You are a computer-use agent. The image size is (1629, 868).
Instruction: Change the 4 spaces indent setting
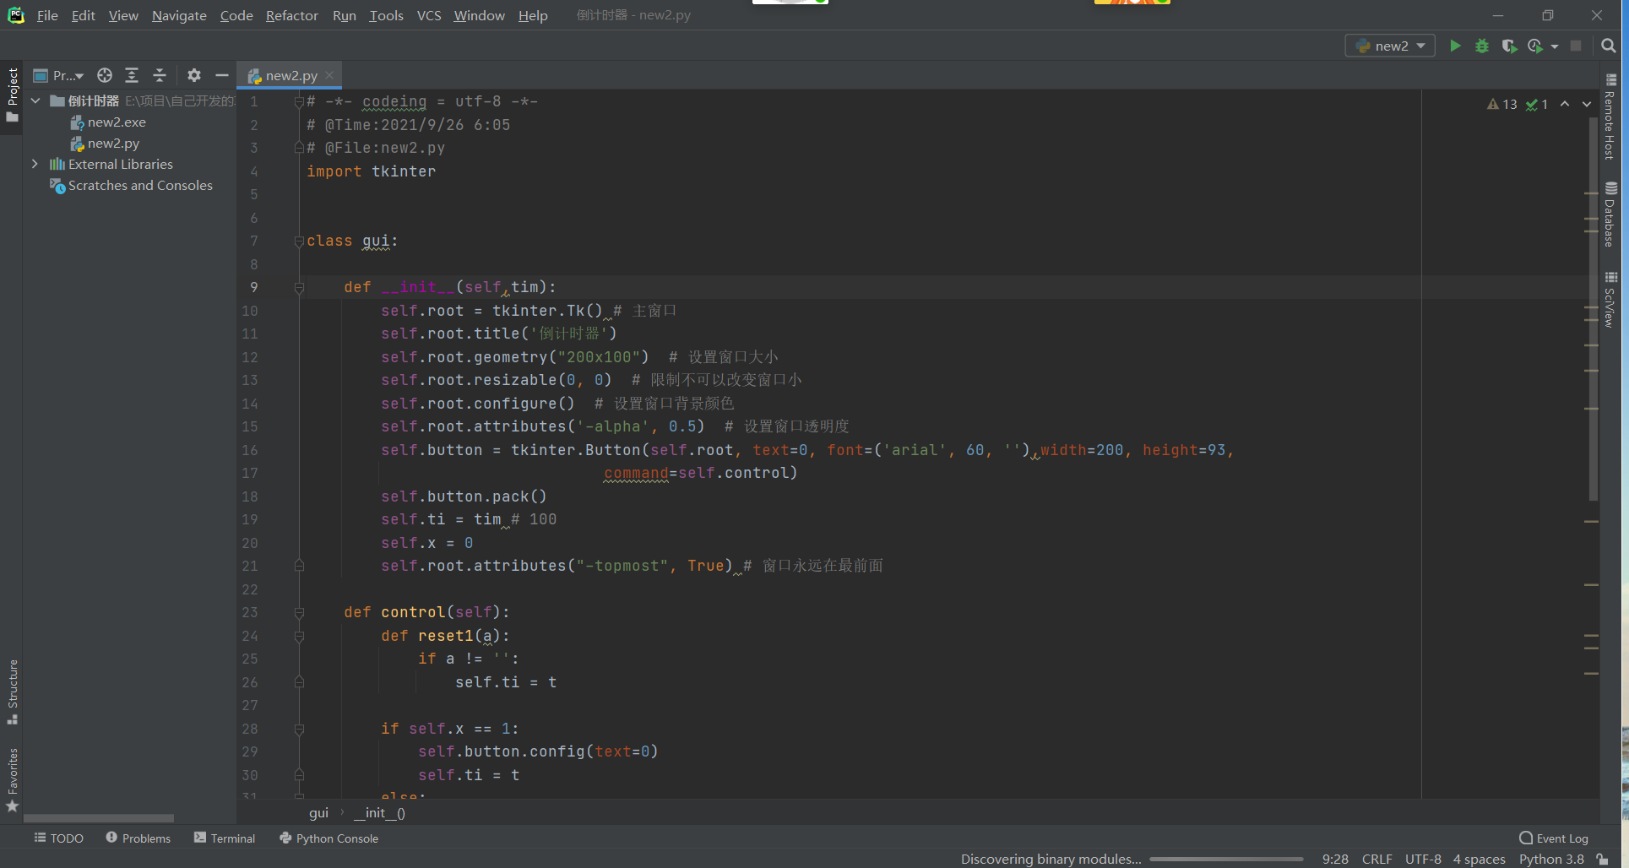coord(1479,859)
